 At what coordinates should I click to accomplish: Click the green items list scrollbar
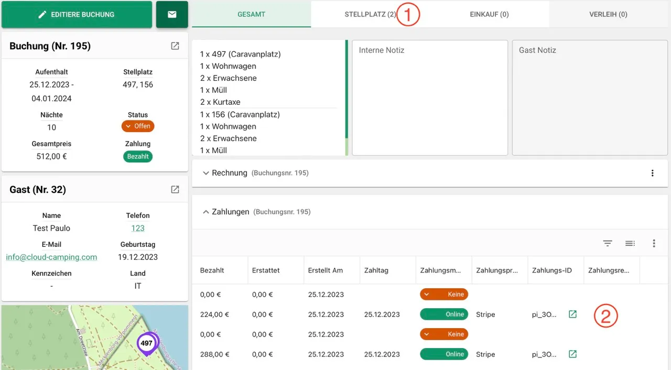pos(347,89)
